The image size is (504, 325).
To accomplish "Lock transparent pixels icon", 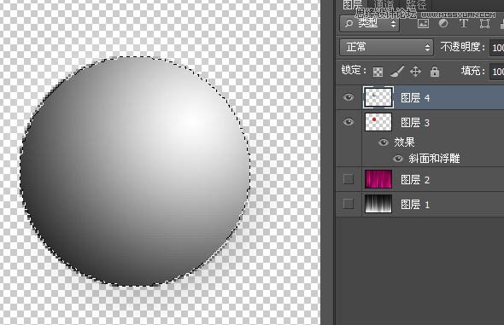I will pyautogui.click(x=378, y=72).
